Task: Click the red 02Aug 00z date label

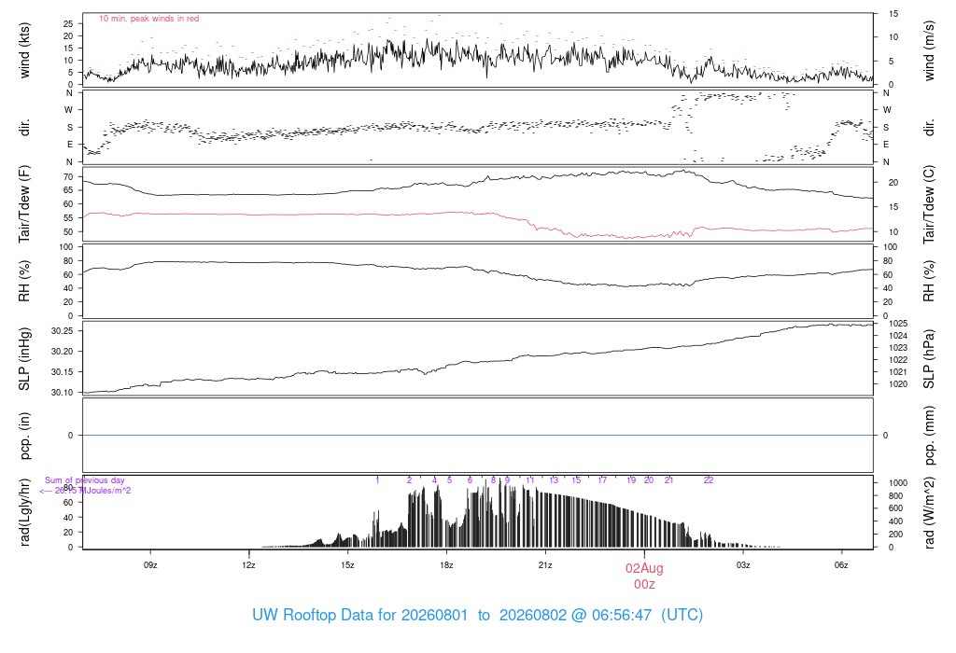Action: 644,577
